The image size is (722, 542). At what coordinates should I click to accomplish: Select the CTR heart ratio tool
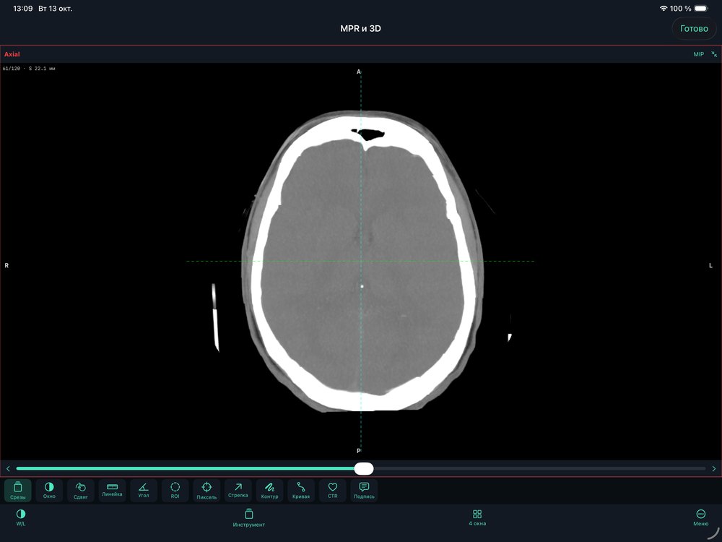pyautogui.click(x=332, y=490)
